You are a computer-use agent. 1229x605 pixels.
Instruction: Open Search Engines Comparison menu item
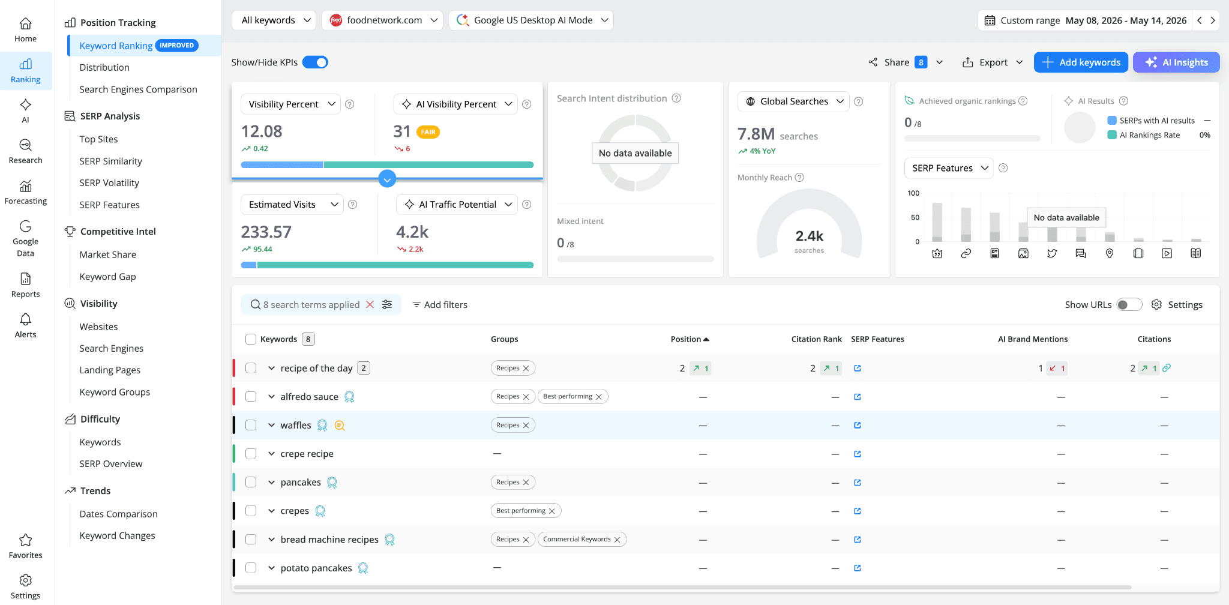[x=138, y=89]
